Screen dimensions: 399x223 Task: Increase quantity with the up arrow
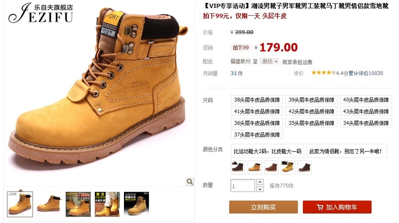pos(260,182)
